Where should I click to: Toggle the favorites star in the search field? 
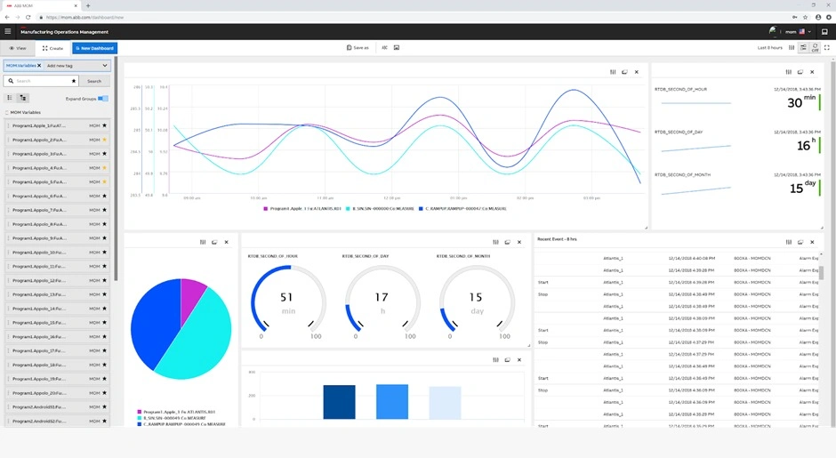tap(74, 81)
